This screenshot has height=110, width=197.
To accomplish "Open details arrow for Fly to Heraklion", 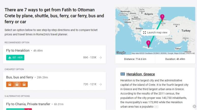I will coord(100,57).
